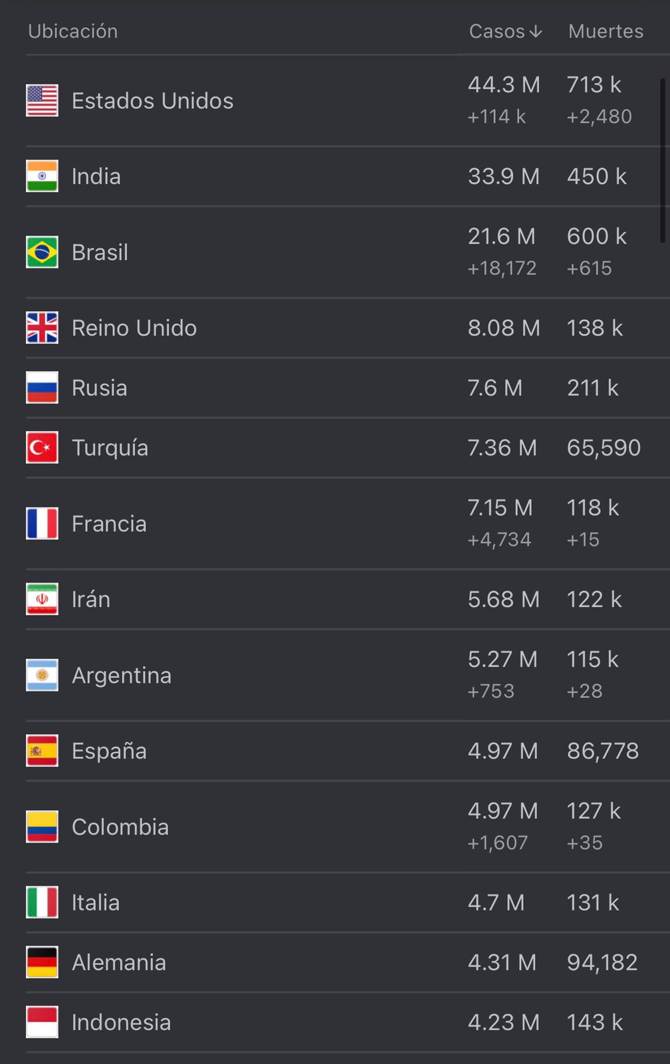Image resolution: width=670 pixels, height=1064 pixels.
Task: Click the India flag icon
Action: click(42, 176)
